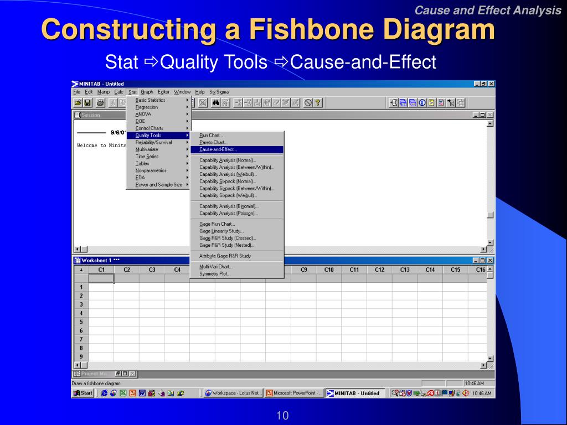The height and width of the screenshot is (425, 567).
Task: Click the Cancel (no-entry circle) toolbar icon
Action: click(308, 102)
